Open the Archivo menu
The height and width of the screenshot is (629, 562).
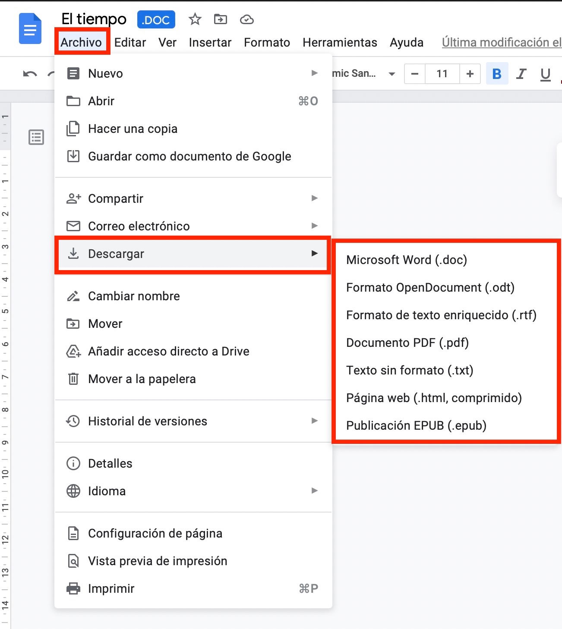click(x=81, y=42)
